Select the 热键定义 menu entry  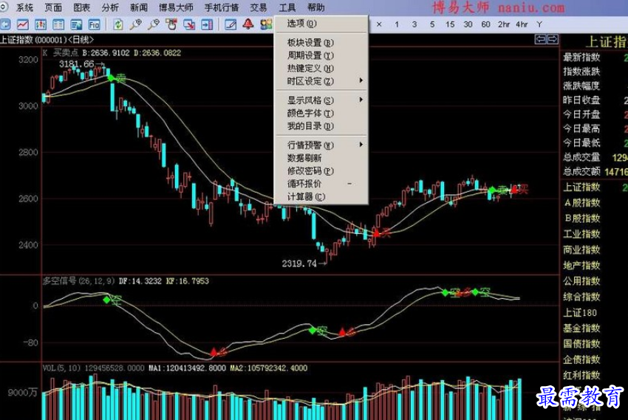[321, 69]
